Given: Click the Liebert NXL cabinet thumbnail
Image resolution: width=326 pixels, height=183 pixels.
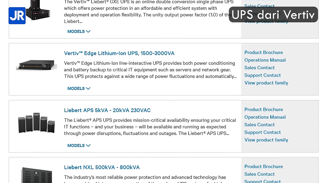Looking at the screenshot, I should tap(37, 175).
